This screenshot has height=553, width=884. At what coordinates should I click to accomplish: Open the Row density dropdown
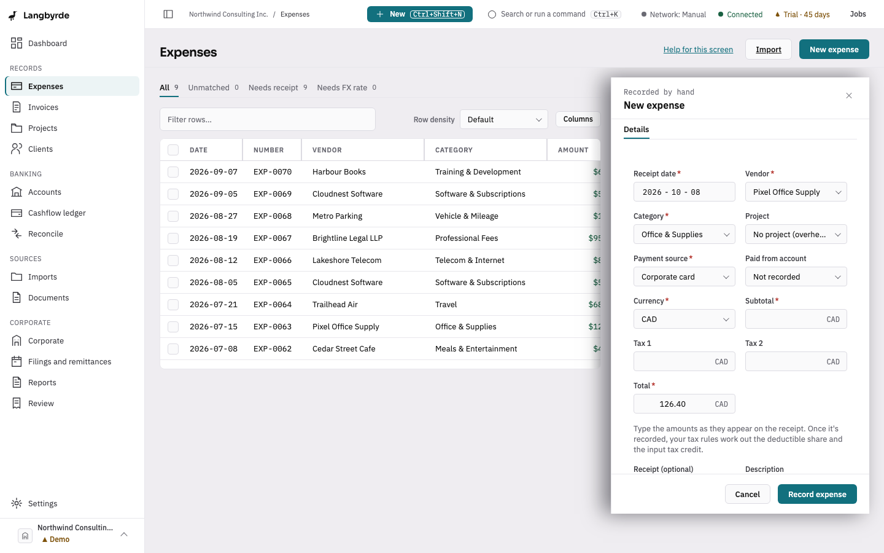[504, 119]
